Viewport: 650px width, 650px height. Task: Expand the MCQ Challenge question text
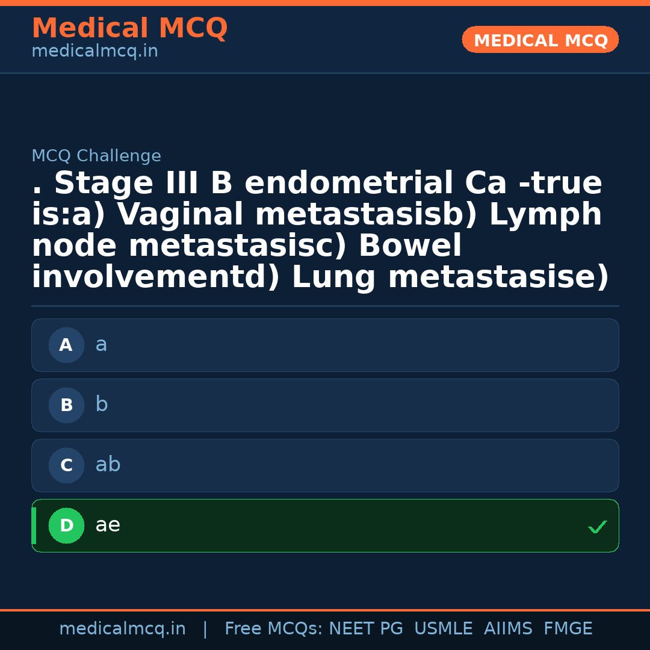click(316, 229)
